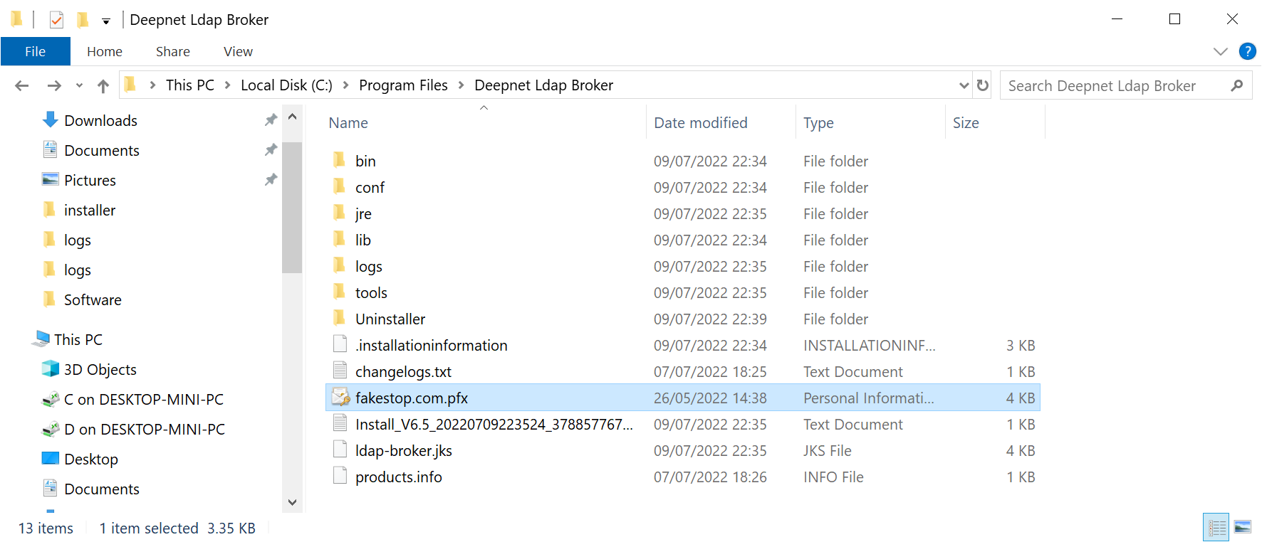The width and height of the screenshot is (1262, 542).
Task: Click the installer folder icon in the navigation pane
Action: (49, 210)
